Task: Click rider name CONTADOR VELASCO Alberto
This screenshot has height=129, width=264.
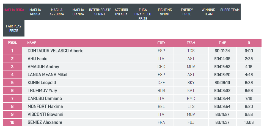Action: tap(56, 51)
